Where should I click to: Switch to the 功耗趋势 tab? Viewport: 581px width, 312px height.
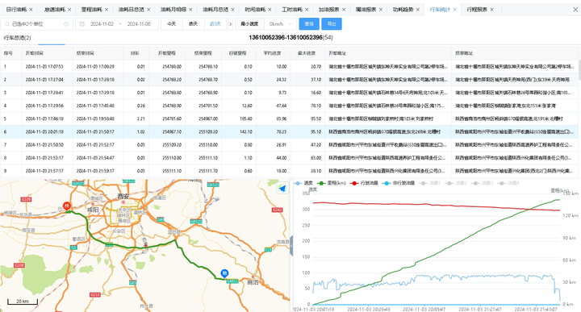point(403,10)
